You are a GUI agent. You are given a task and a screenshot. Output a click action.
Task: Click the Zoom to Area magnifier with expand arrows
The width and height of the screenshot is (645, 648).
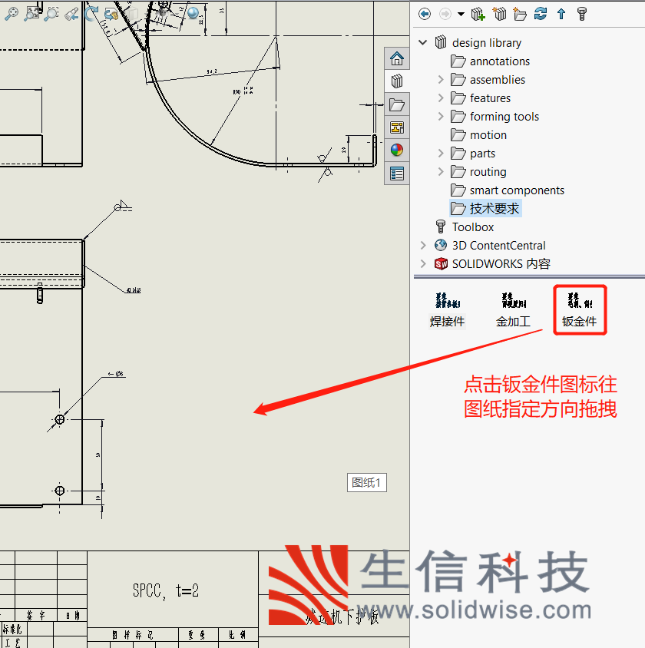(31, 14)
